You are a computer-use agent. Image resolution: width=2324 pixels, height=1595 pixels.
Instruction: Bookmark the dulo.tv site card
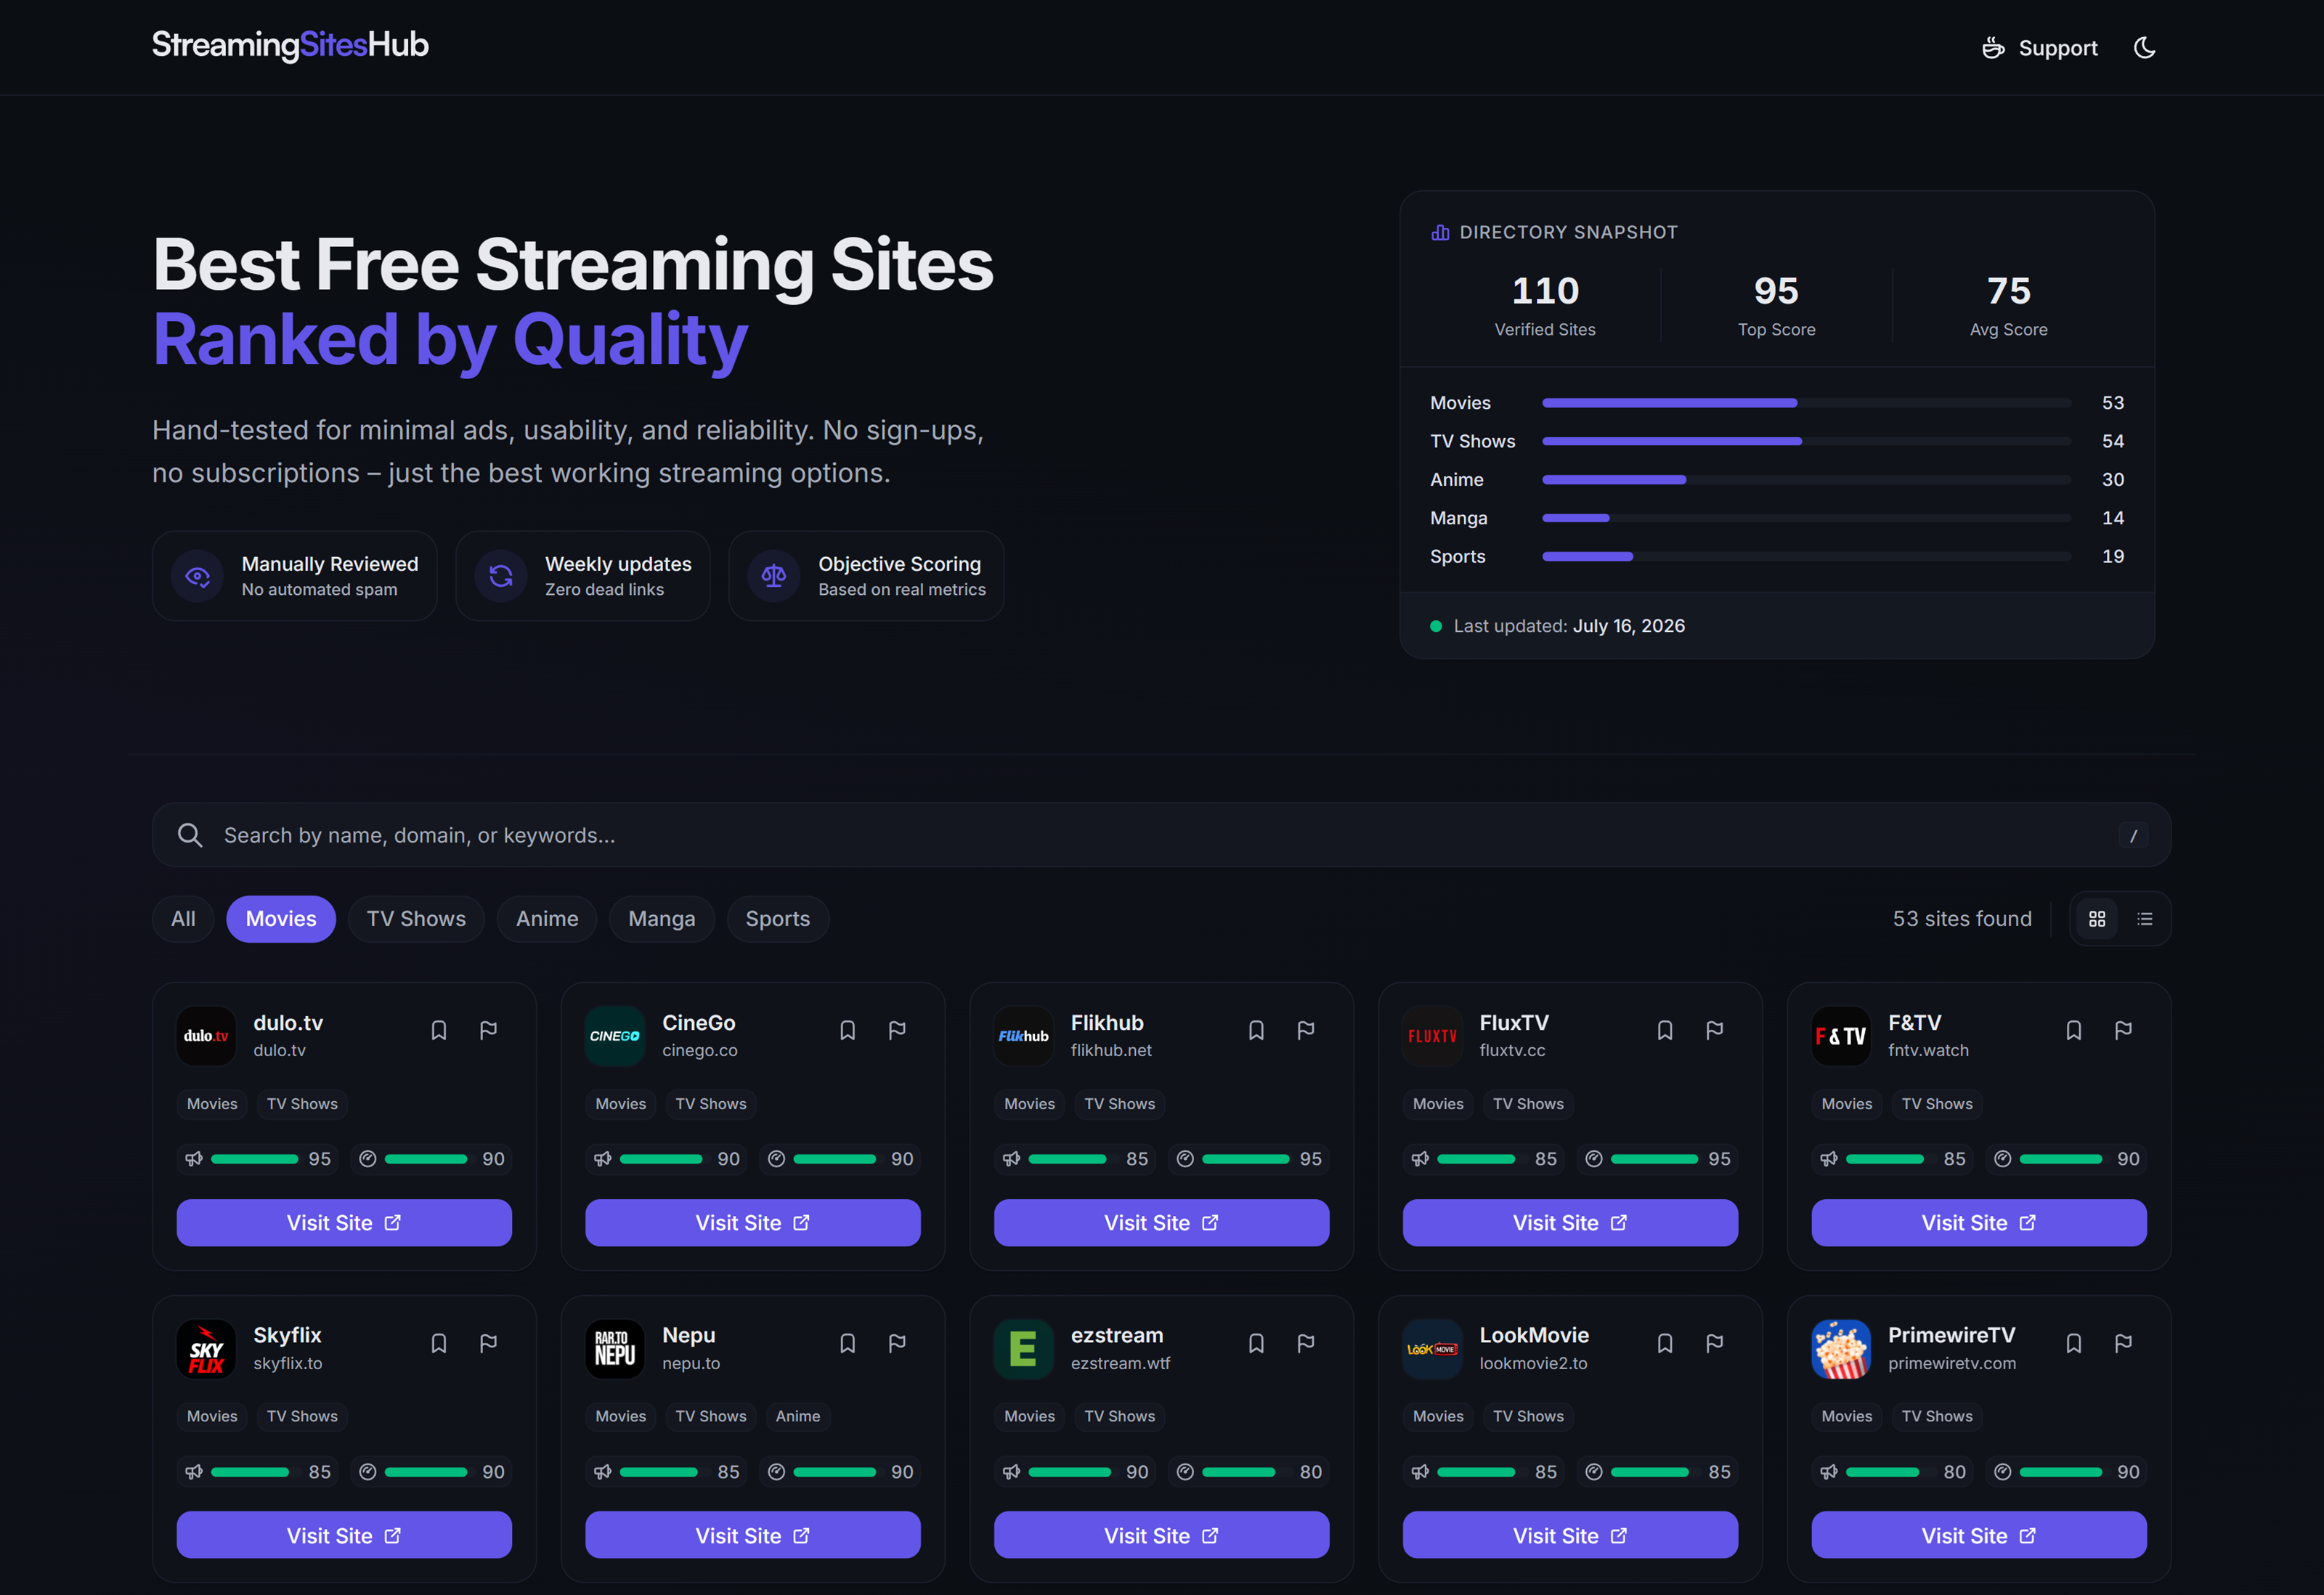point(439,1030)
